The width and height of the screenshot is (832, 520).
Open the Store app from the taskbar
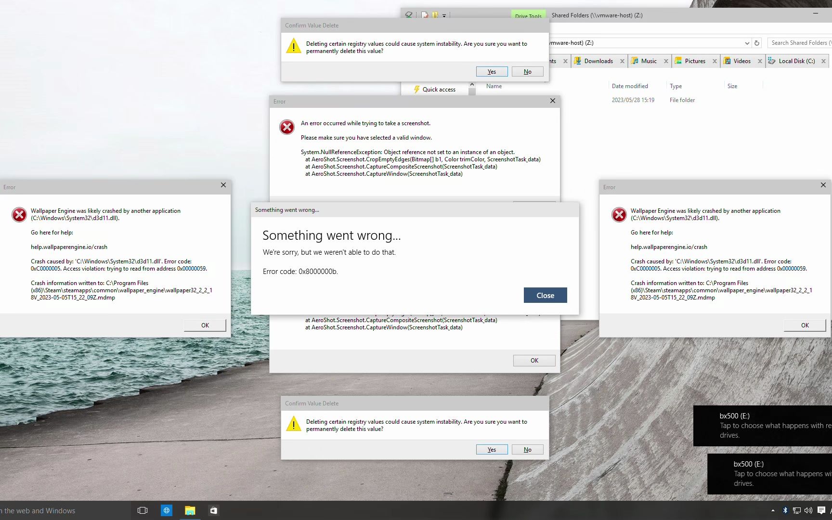tap(213, 510)
